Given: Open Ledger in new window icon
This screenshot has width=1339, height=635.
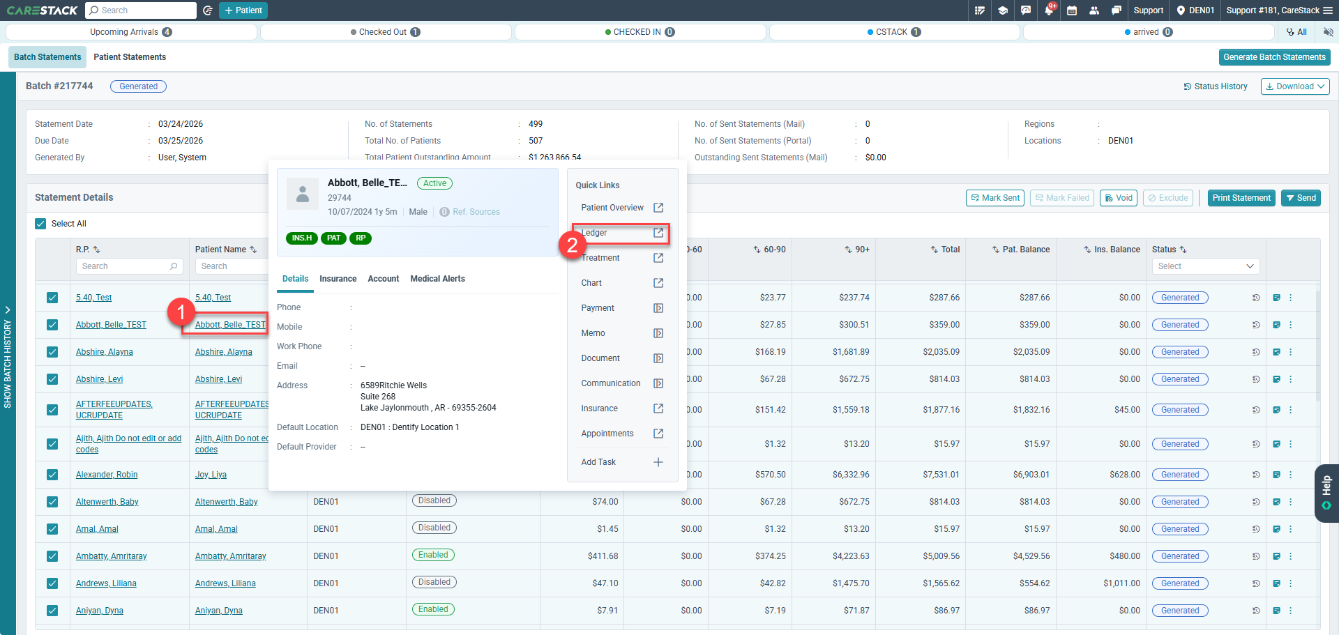Looking at the screenshot, I should click(x=658, y=233).
